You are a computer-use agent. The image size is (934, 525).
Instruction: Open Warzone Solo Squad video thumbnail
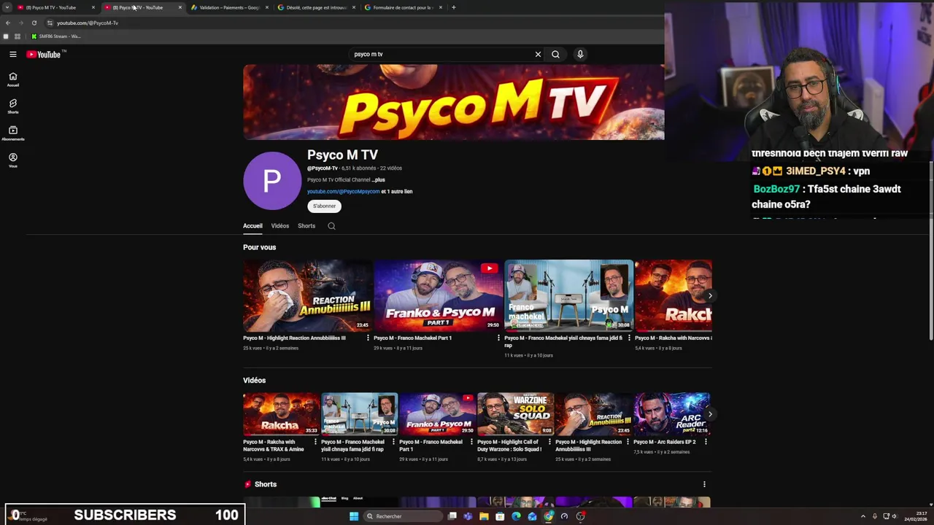pos(516,414)
